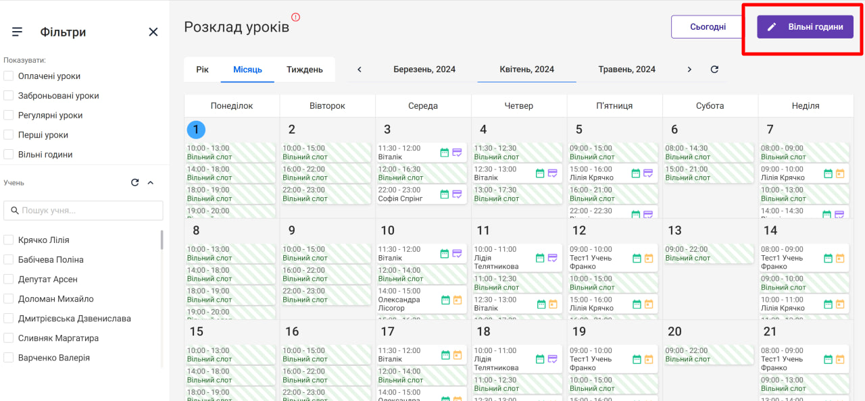
Task: Click the orange calendar icon on Лілія Крячко's April 7 lesson
Action: point(840,173)
